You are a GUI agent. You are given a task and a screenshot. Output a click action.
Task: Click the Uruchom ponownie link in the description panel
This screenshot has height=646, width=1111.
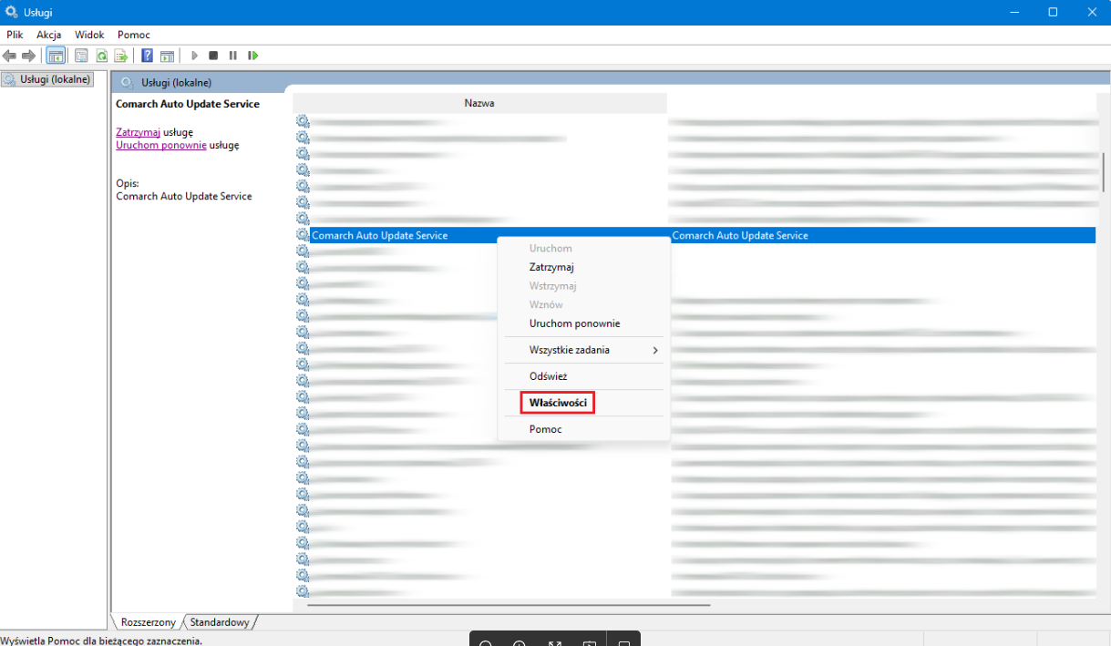pyautogui.click(x=160, y=145)
